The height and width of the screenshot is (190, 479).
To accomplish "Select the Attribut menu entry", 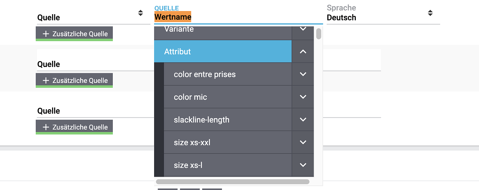I will [222, 51].
